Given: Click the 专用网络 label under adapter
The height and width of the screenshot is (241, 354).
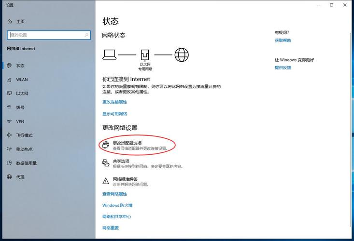Looking at the screenshot, I should tap(145, 69).
